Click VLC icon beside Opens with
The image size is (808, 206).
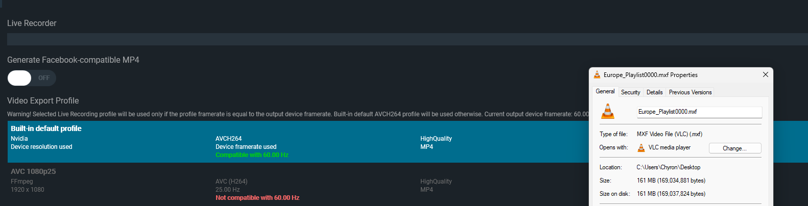coord(641,148)
